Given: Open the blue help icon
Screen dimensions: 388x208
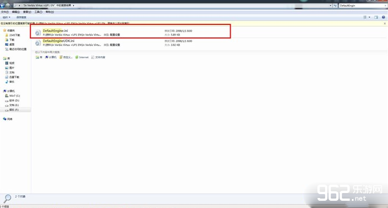Looking at the screenshot, I should 384,17.
